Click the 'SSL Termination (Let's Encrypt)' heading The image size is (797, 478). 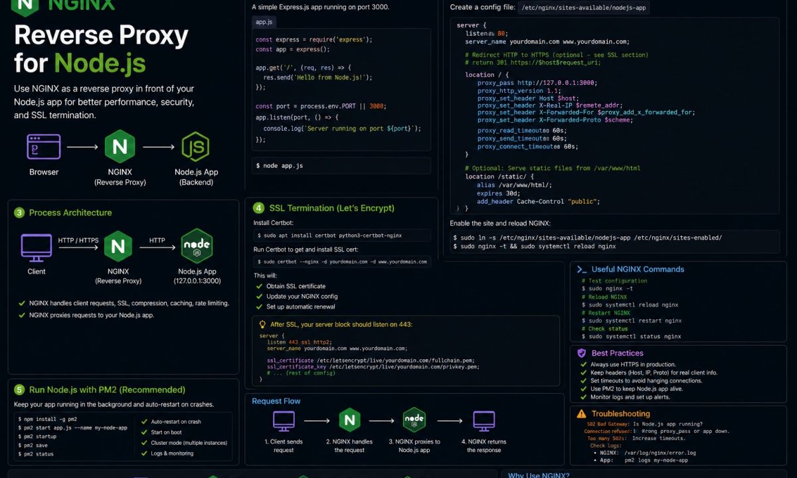[331, 208]
